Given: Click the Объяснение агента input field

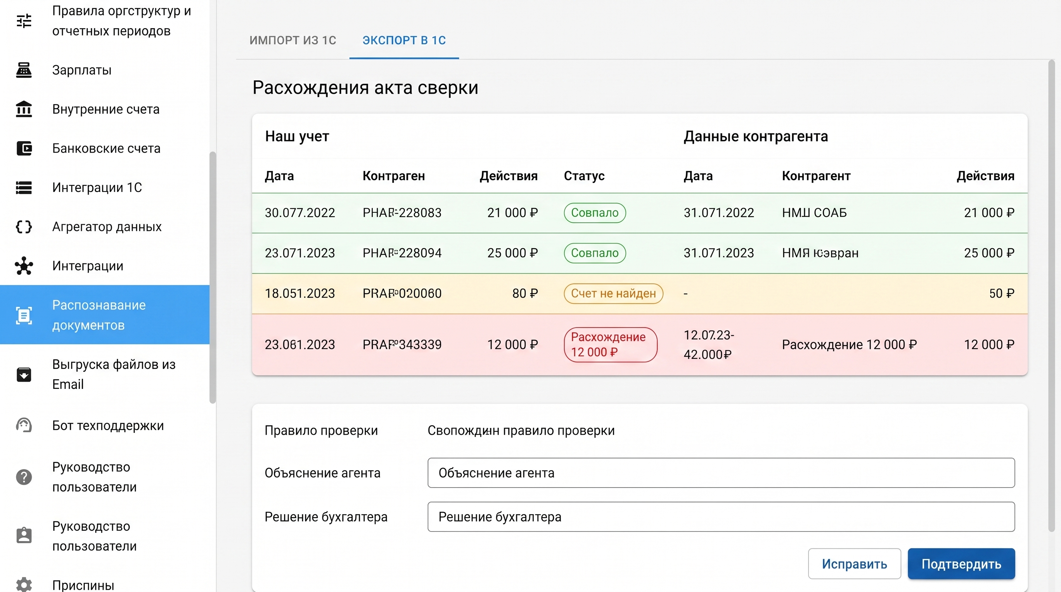Looking at the screenshot, I should [x=721, y=473].
